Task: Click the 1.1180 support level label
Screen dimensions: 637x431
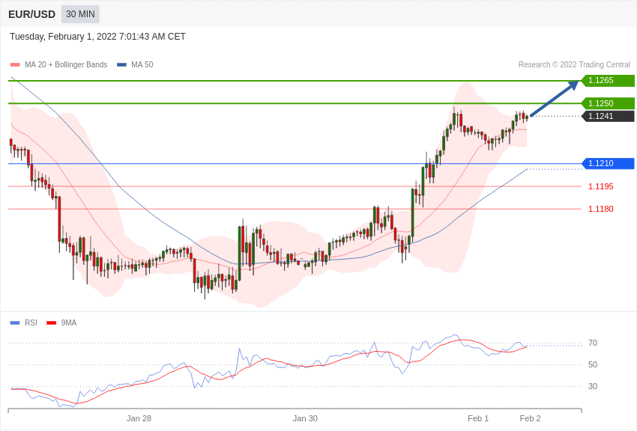Action: 601,210
